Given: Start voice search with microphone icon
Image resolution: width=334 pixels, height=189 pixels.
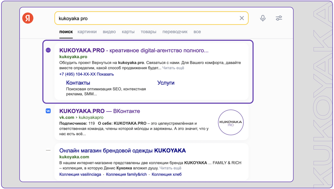Looking at the screenshot, I should pos(263,18).
